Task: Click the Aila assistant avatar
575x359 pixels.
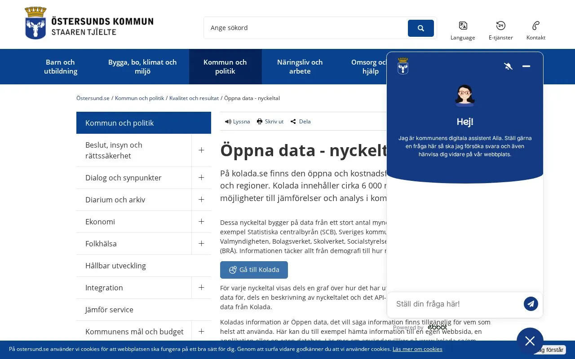Action: point(465,96)
